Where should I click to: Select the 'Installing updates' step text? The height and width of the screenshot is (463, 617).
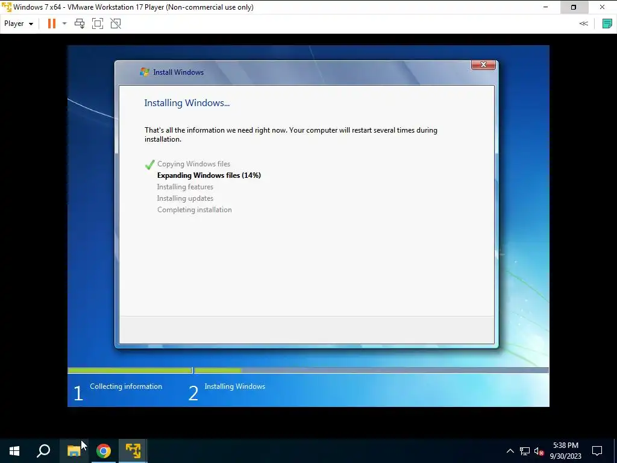185,198
